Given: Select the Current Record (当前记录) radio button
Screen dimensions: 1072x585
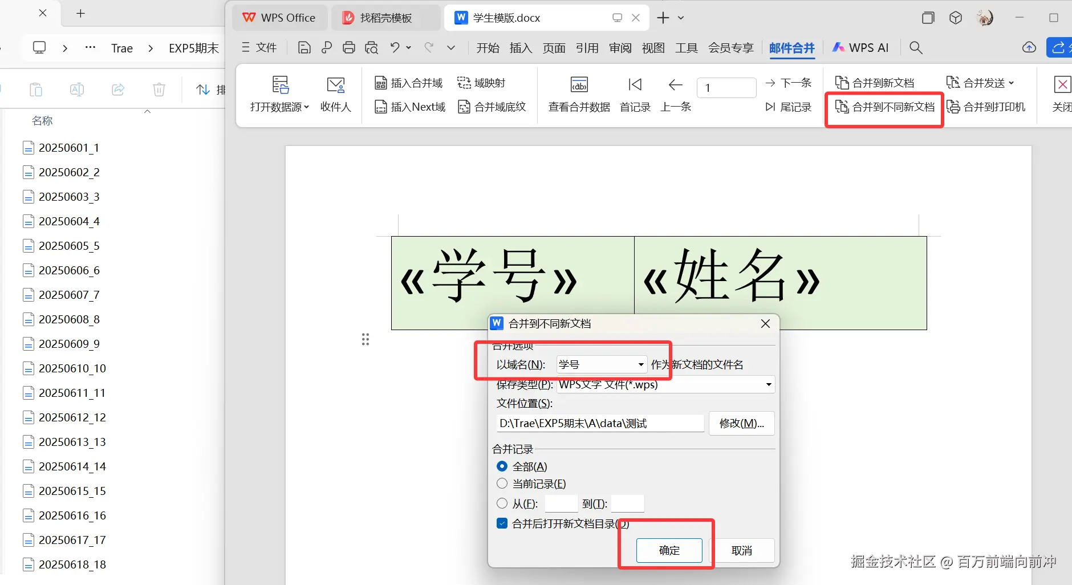Looking at the screenshot, I should click(x=502, y=484).
